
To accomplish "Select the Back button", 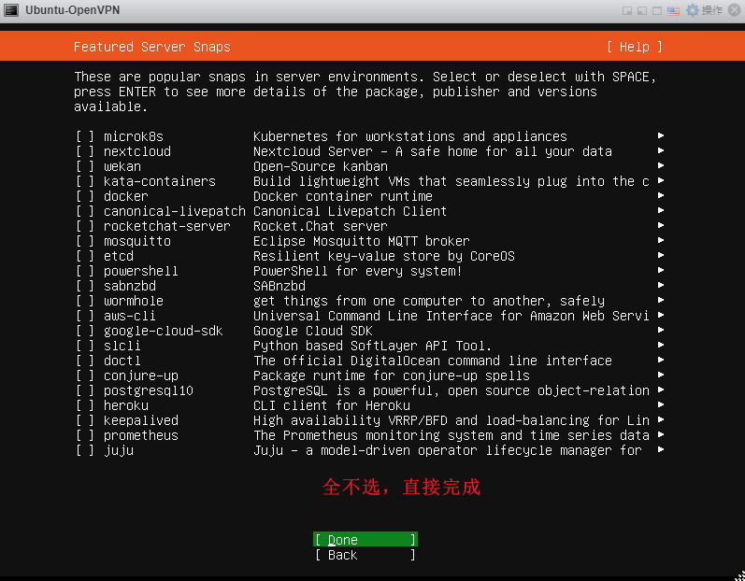I will pyautogui.click(x=365, y=555).
